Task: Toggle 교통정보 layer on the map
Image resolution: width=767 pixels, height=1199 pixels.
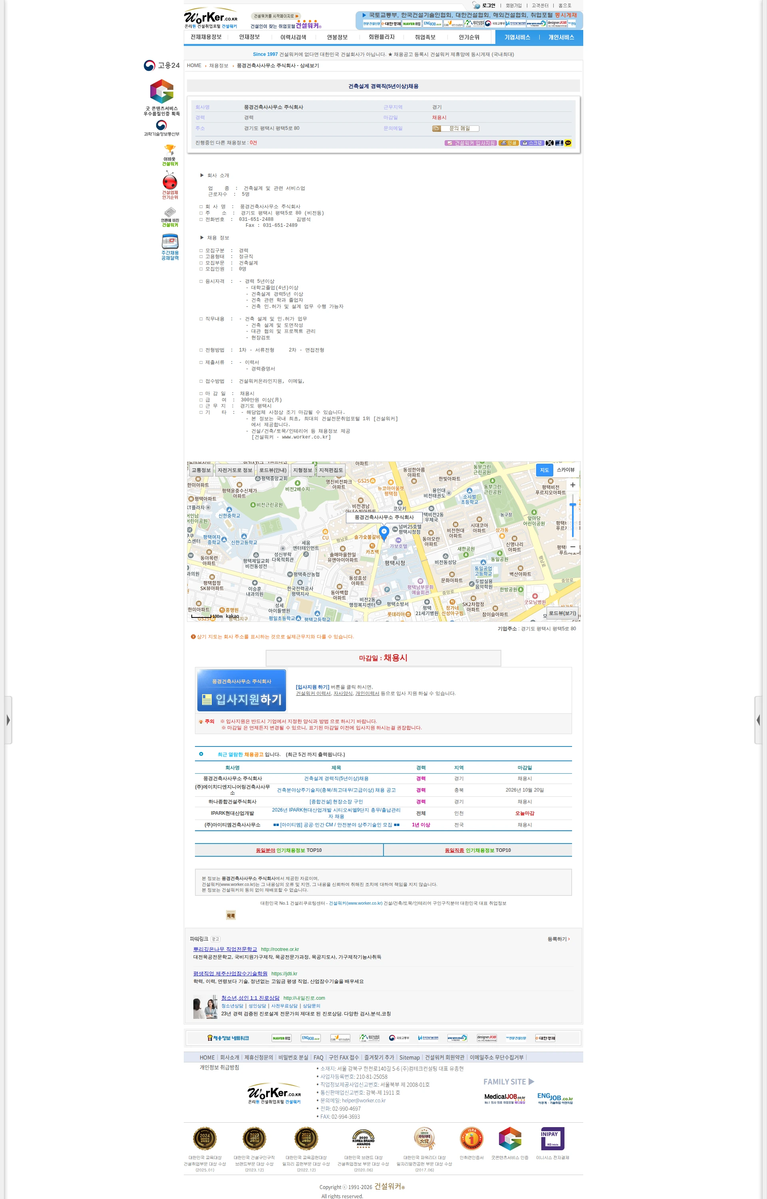Action: (201, 470)
